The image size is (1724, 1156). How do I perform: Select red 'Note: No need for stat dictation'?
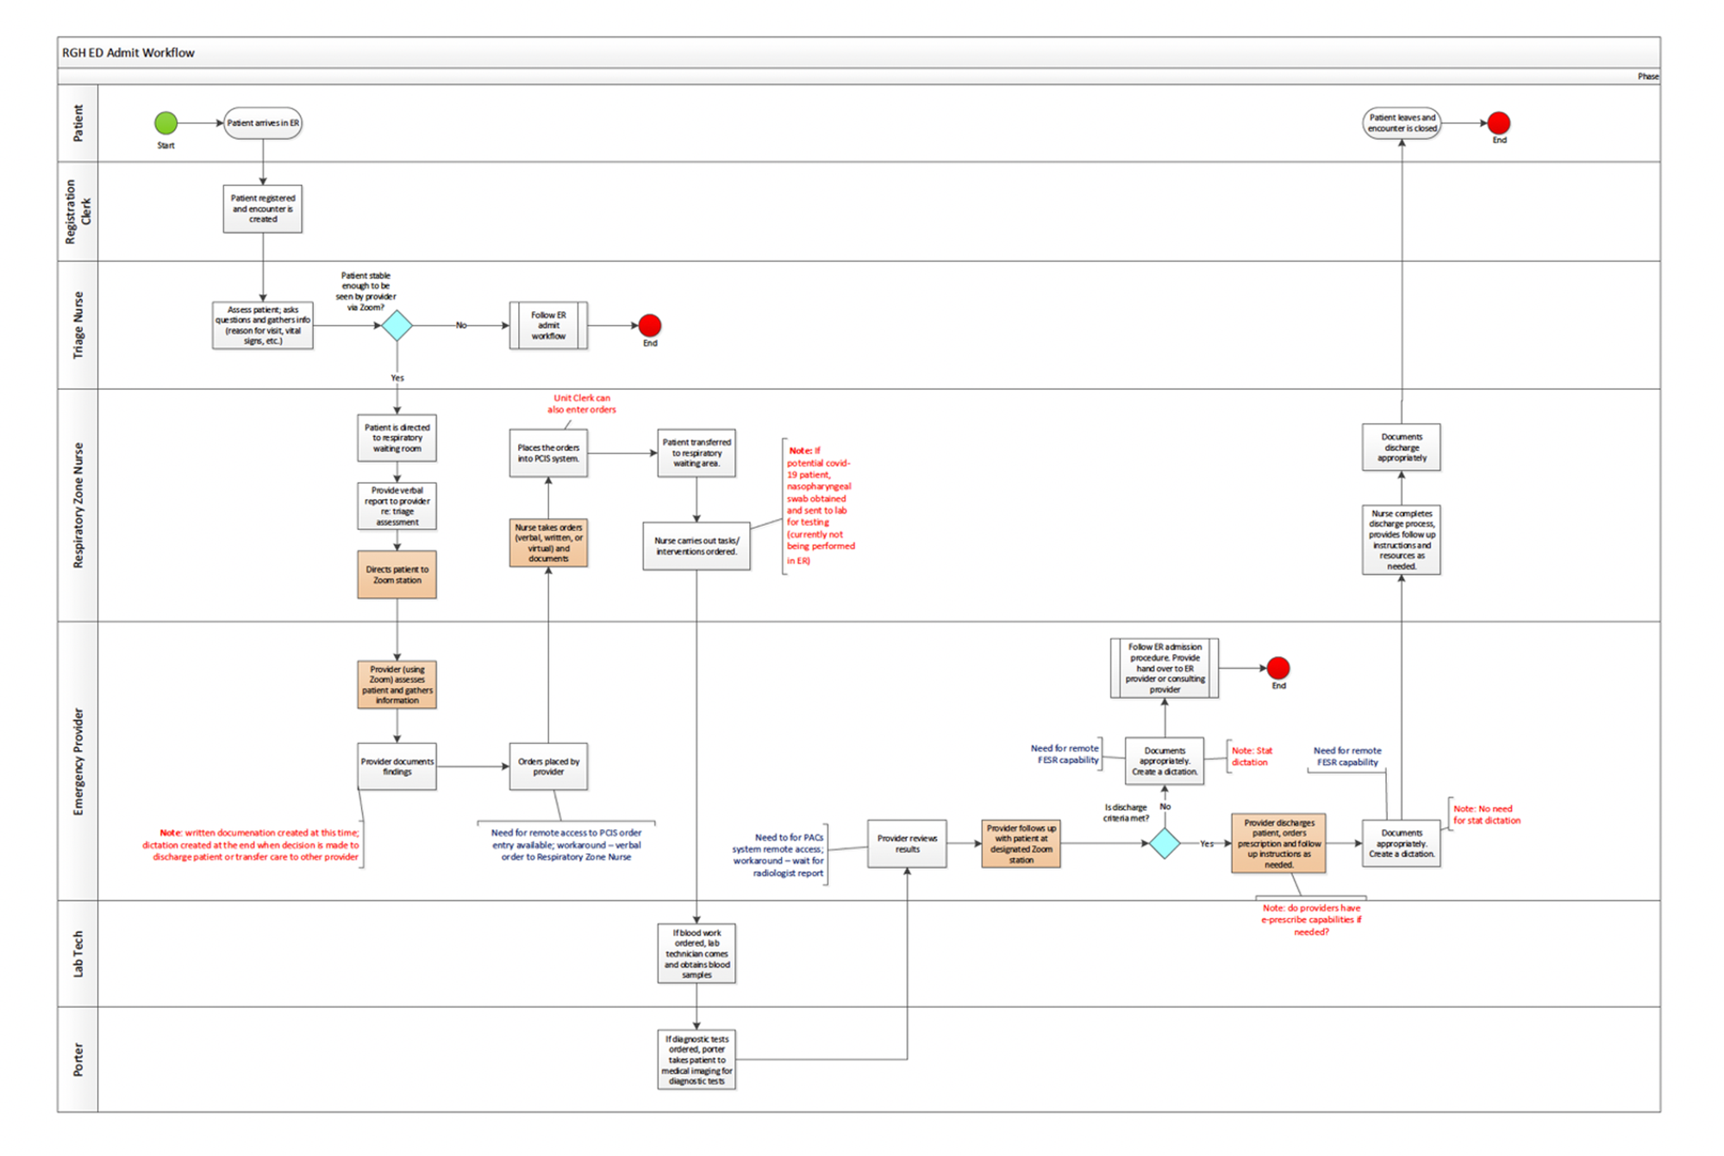(1487, 815)
